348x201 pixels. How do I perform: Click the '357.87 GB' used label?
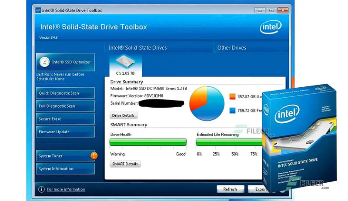(248, 97)
